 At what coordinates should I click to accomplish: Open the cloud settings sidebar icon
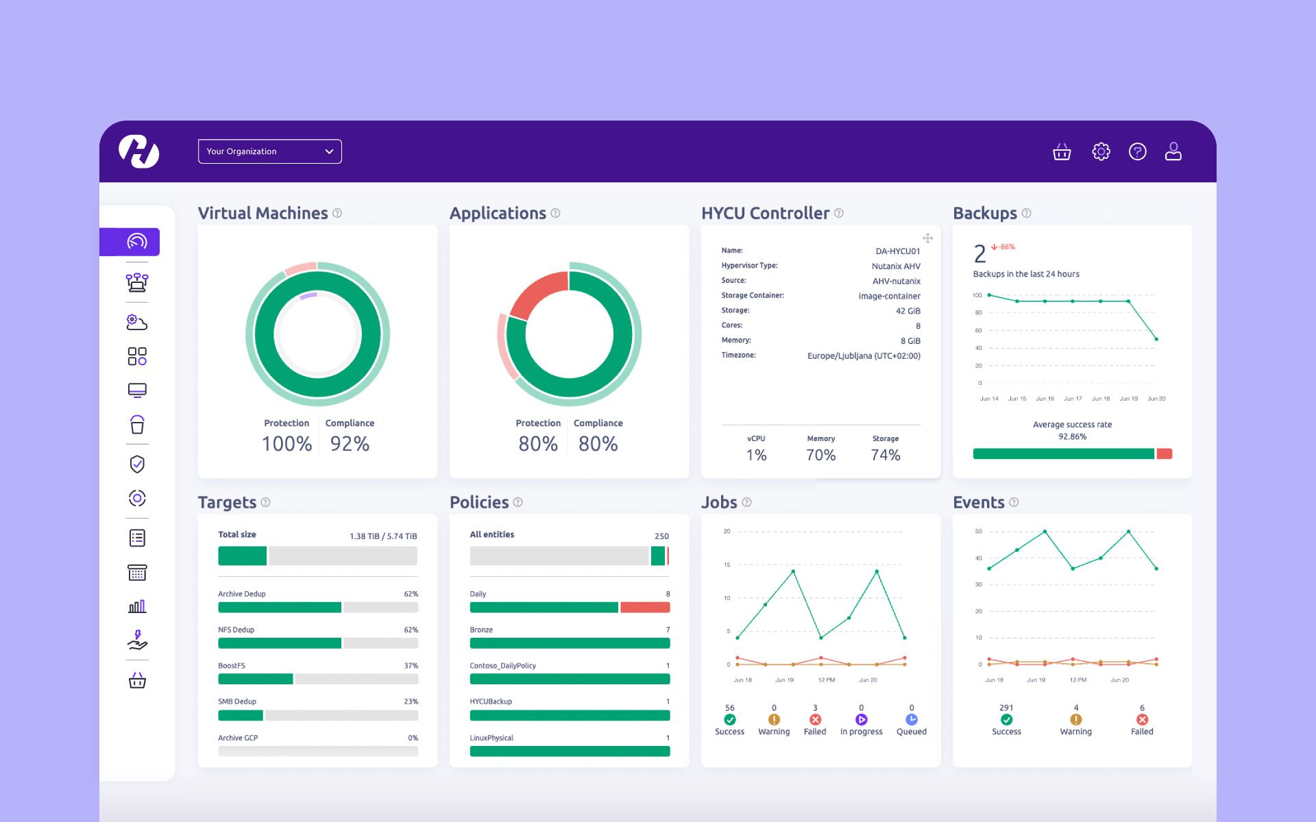click(137, 321)
